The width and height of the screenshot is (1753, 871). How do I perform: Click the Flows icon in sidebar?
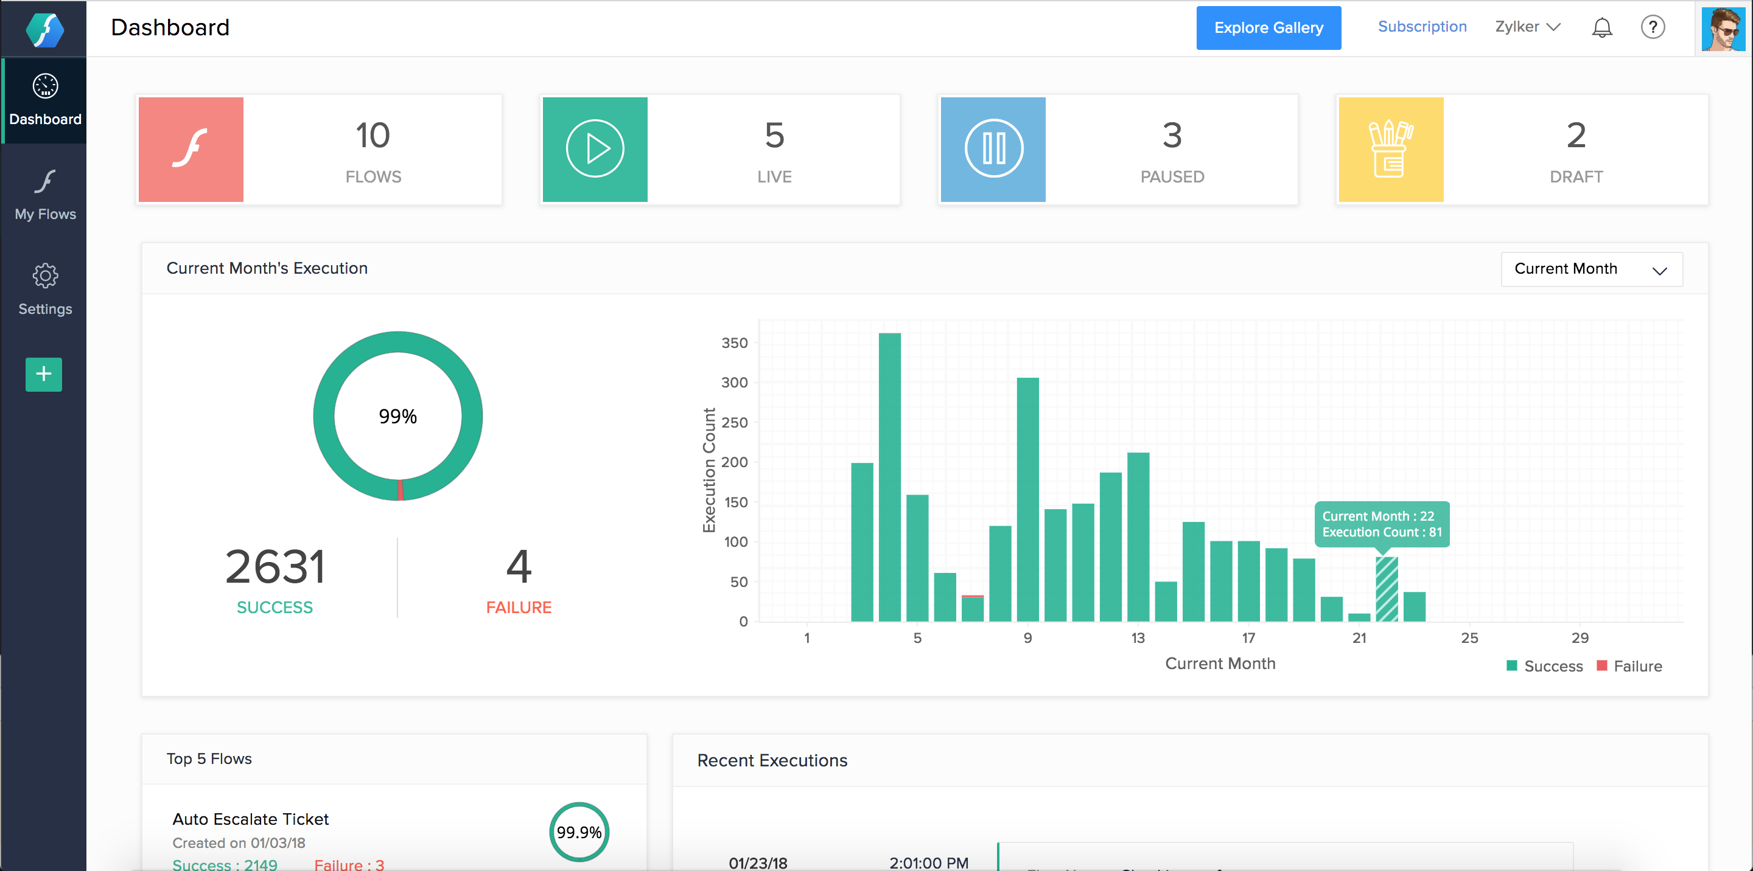click(44, 182)
